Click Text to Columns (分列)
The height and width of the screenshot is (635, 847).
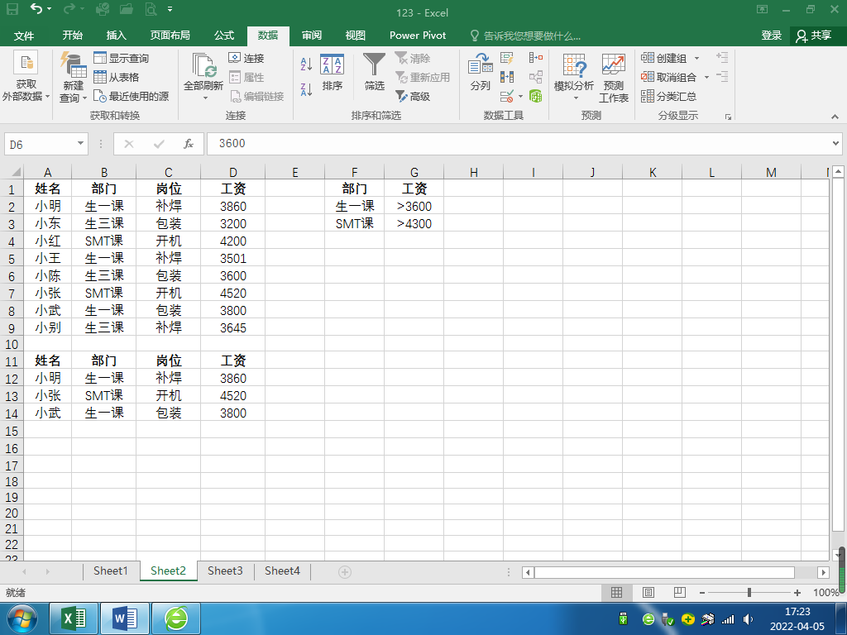(481, 72)
